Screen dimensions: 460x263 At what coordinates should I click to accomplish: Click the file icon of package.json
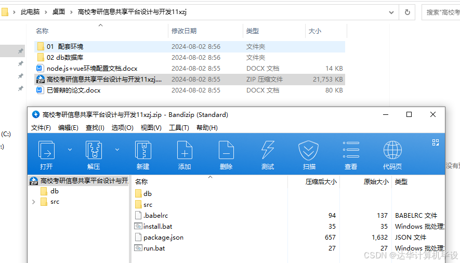click(138, 237)
